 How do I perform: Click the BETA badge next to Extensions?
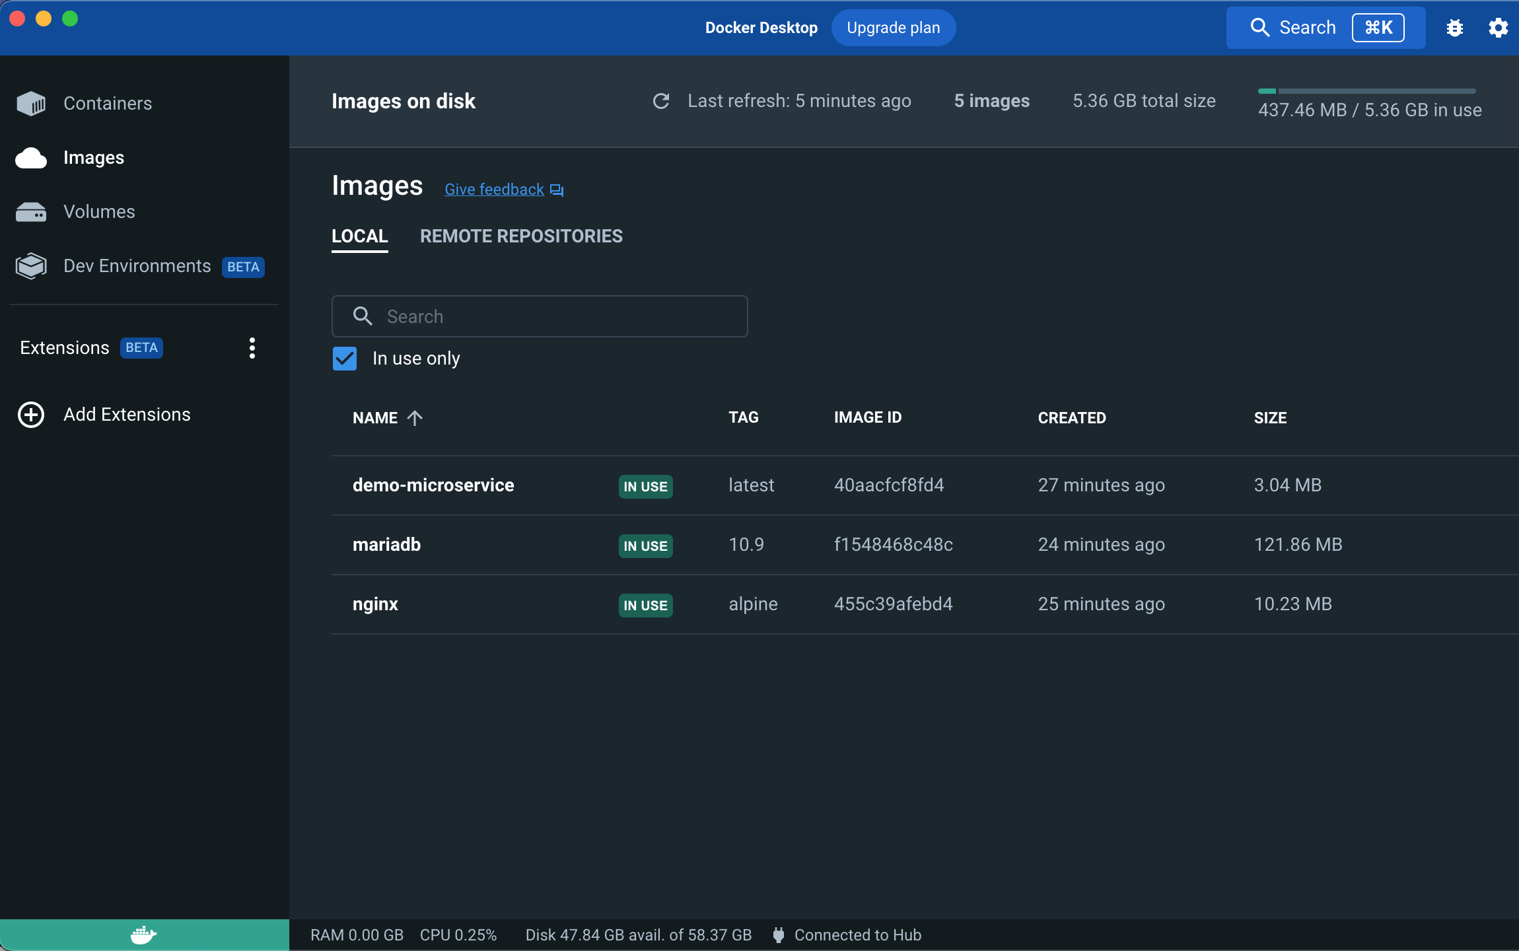141,348
